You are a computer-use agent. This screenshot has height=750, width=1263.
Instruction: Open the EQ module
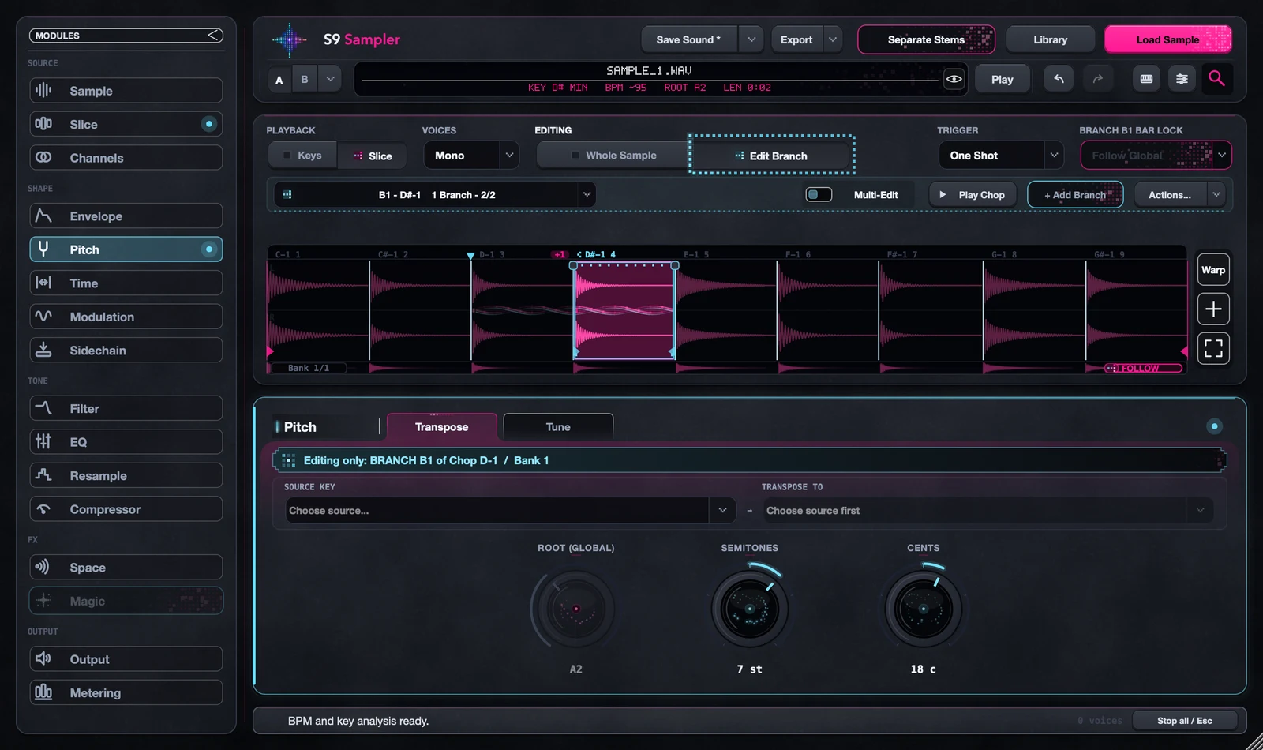pyautogui.click(x=126, y=442)
